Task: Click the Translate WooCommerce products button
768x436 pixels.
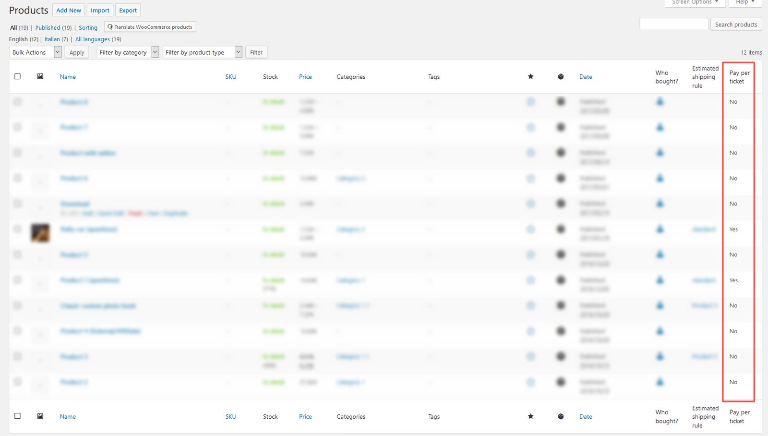Action: point(150,27)
